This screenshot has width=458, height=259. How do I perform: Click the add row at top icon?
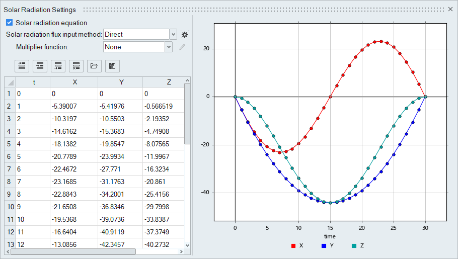click(x=22, y=65)
